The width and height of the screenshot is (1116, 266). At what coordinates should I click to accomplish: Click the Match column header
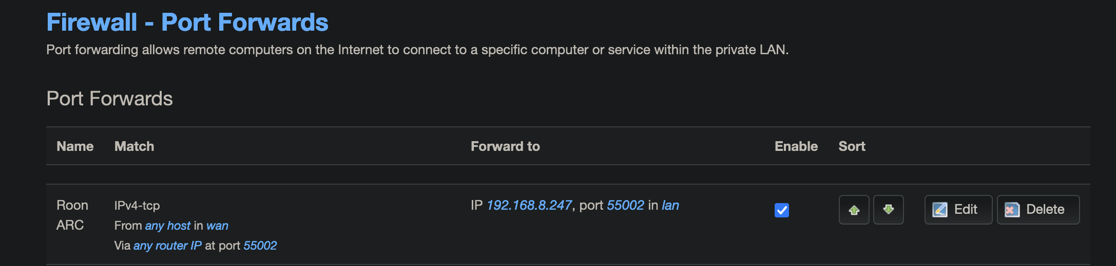tap(134, 146)
